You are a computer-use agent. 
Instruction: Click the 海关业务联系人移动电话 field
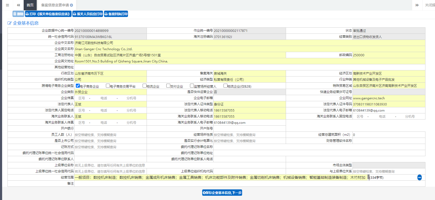[x=250, y=116]
